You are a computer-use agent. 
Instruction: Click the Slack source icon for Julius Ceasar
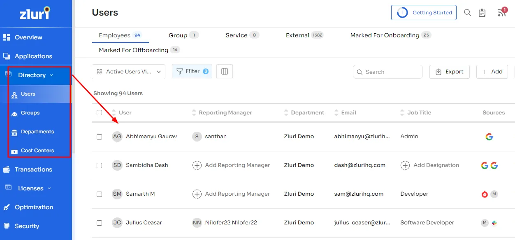(494, 223)
